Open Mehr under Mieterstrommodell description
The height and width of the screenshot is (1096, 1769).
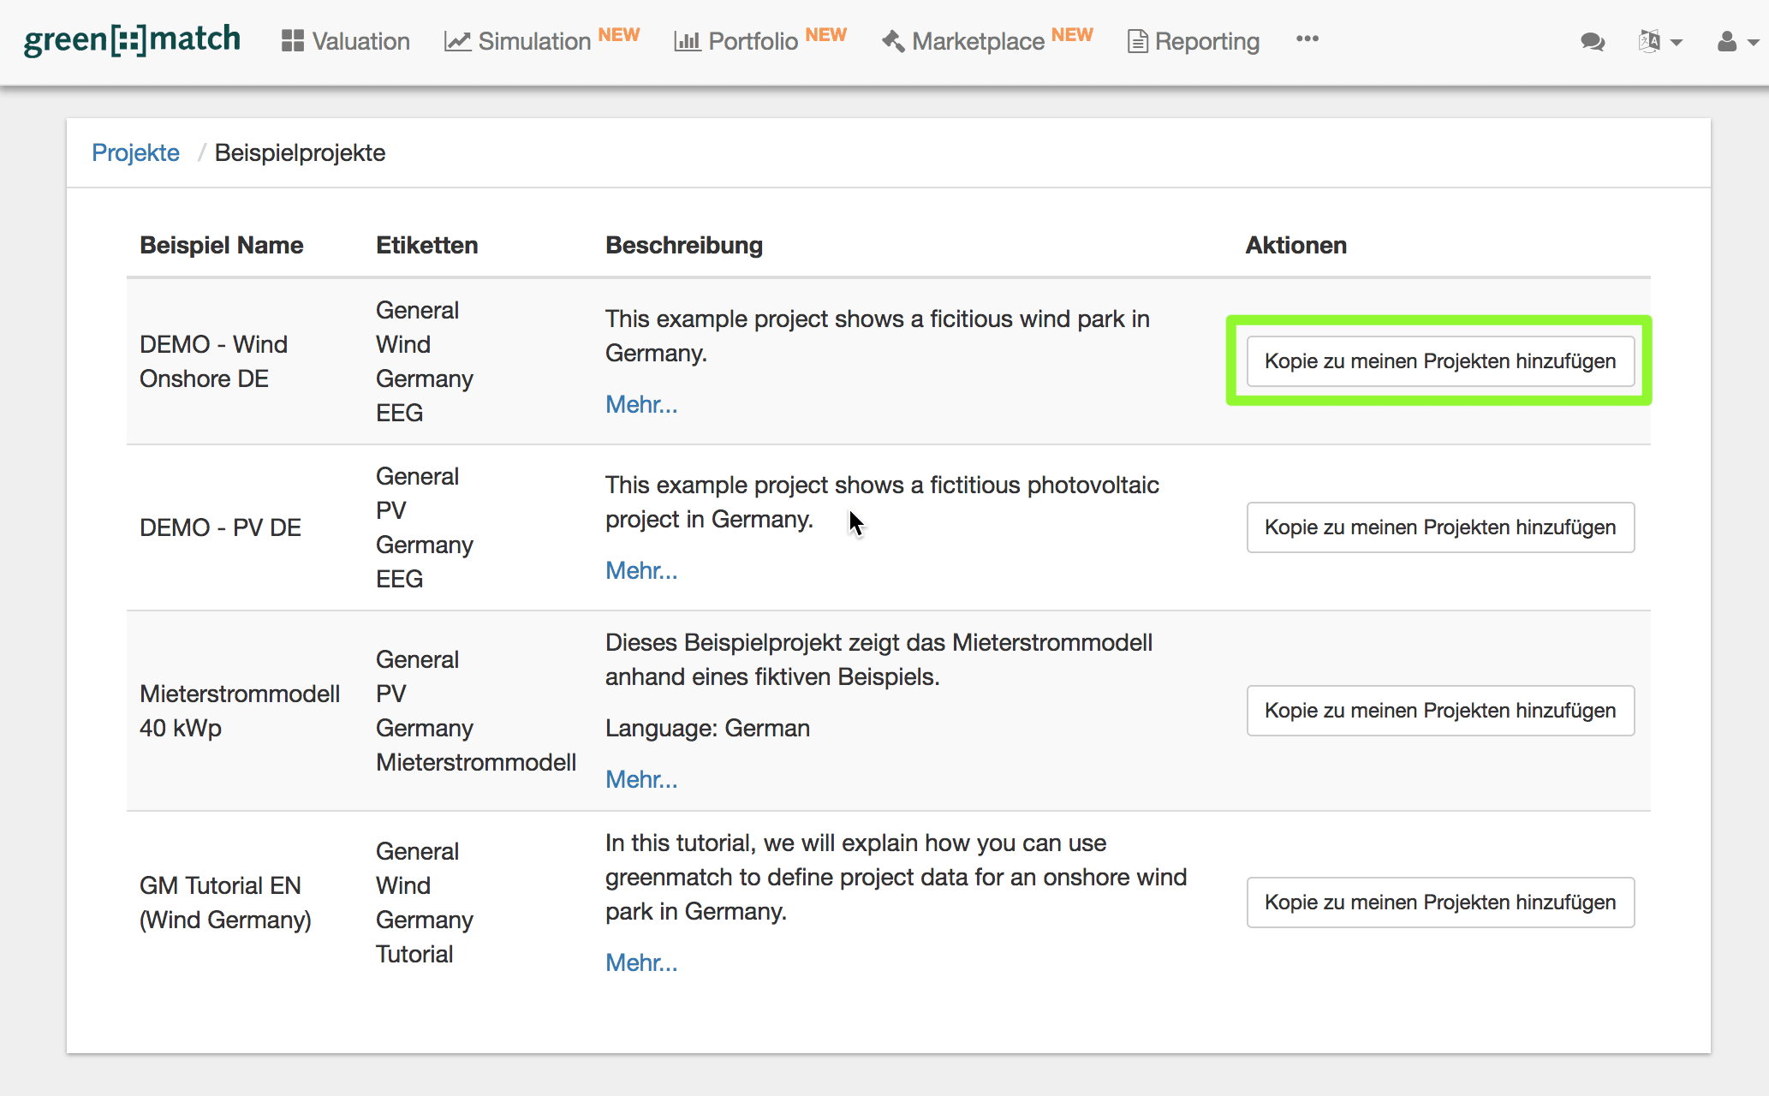[x=640, y=779]
